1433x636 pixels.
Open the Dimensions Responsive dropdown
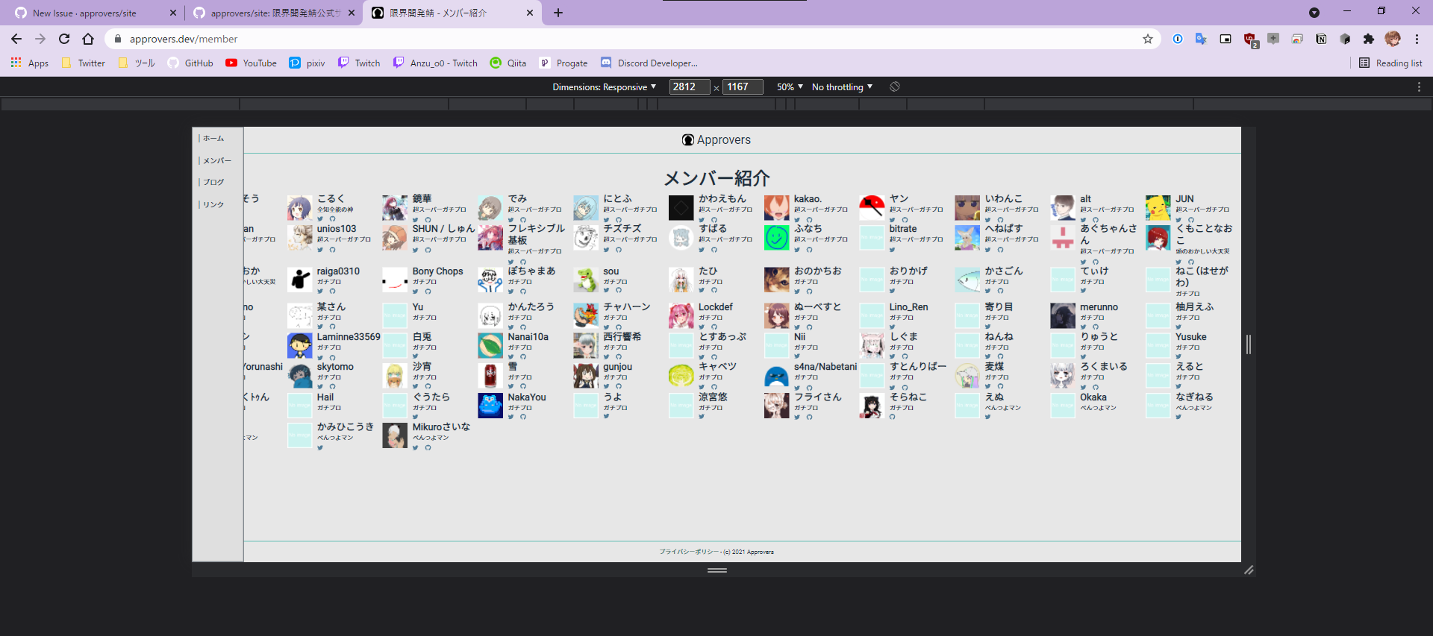[605, 86]
